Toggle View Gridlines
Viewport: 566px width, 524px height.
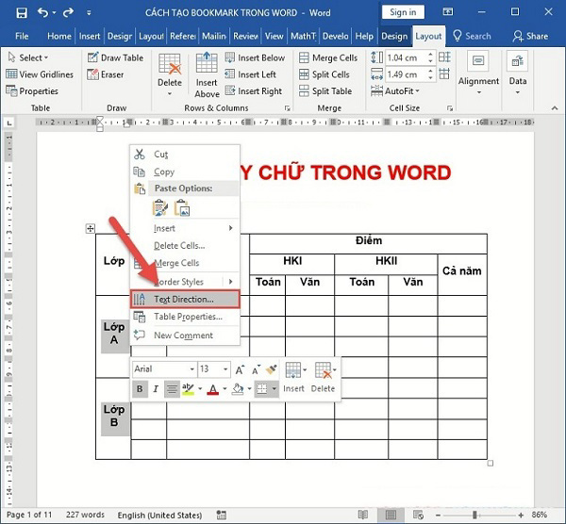click(40, 74)
